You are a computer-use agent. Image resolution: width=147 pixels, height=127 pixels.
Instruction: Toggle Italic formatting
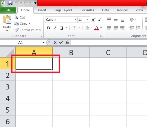pos(55,28)
